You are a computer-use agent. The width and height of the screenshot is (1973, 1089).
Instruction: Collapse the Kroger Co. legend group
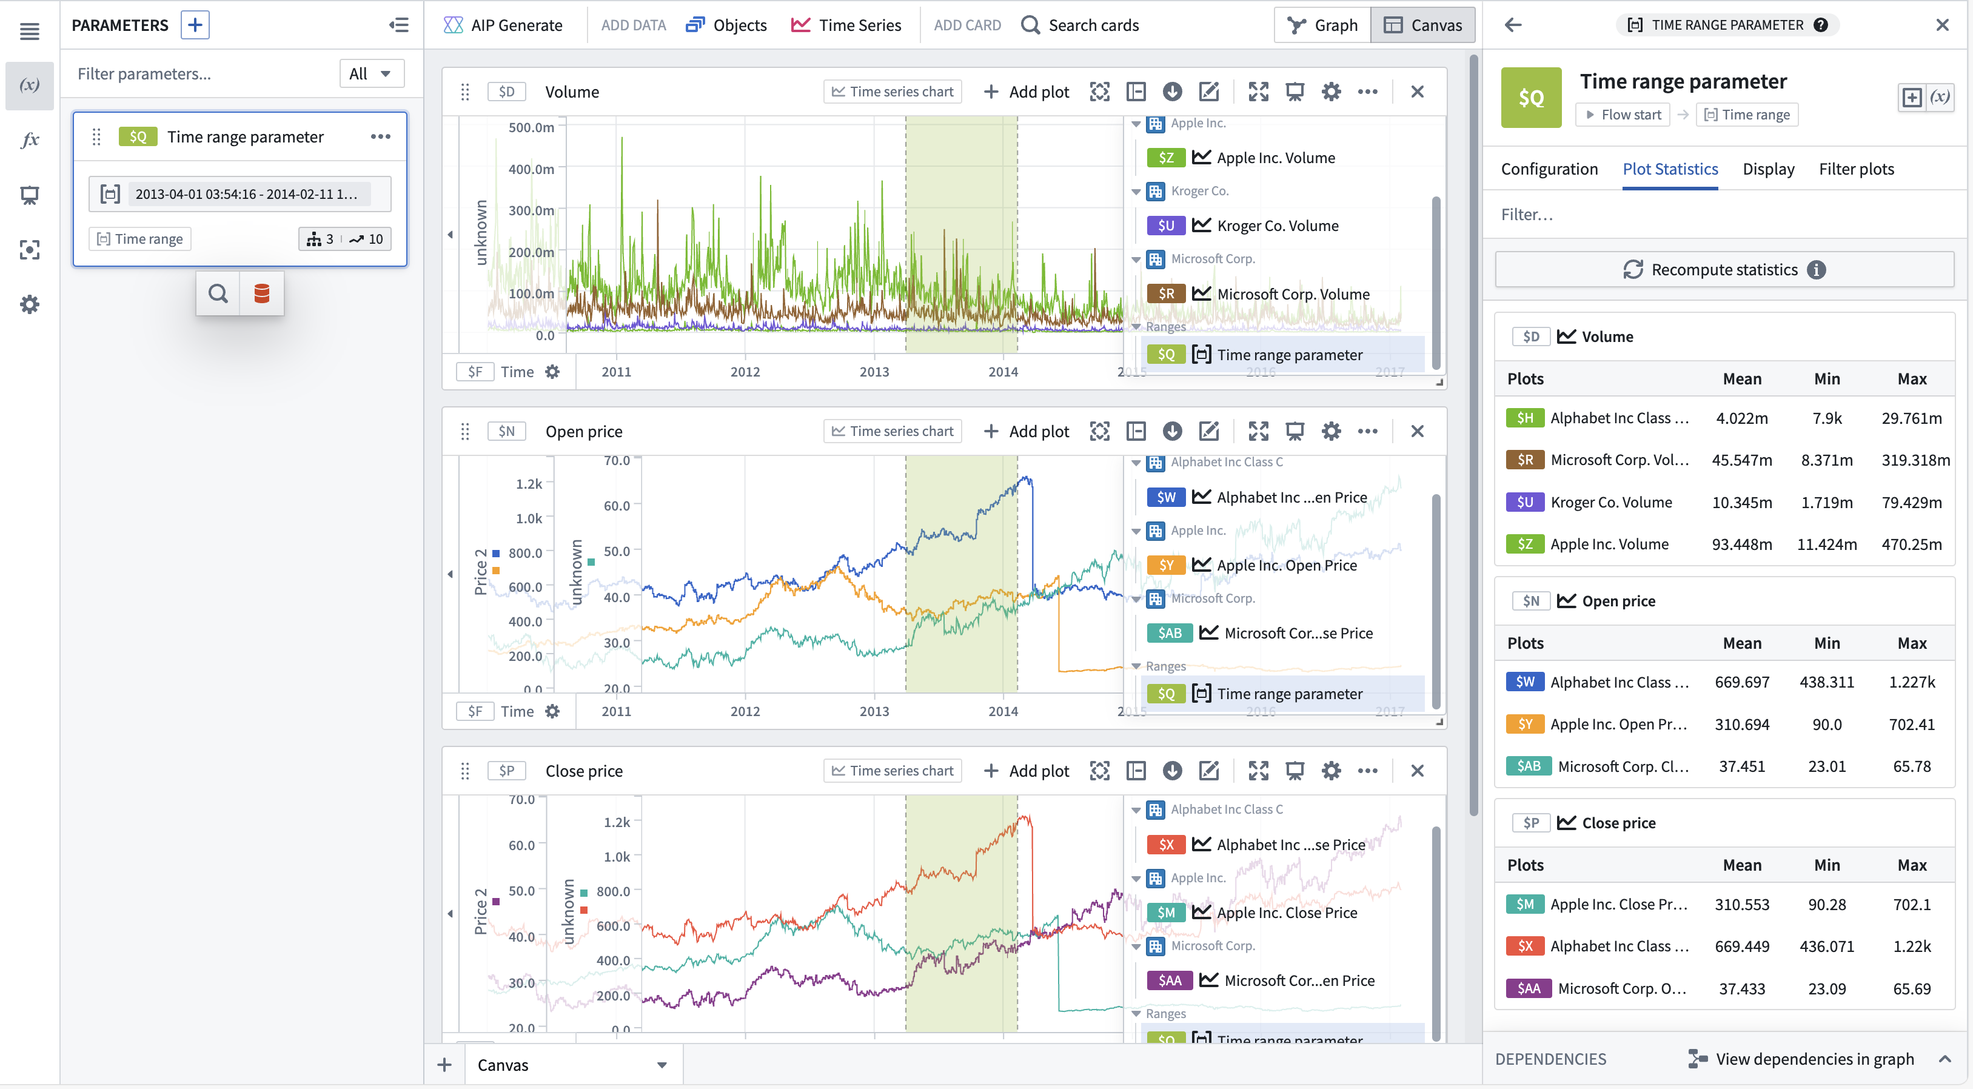coord(1136,192)
